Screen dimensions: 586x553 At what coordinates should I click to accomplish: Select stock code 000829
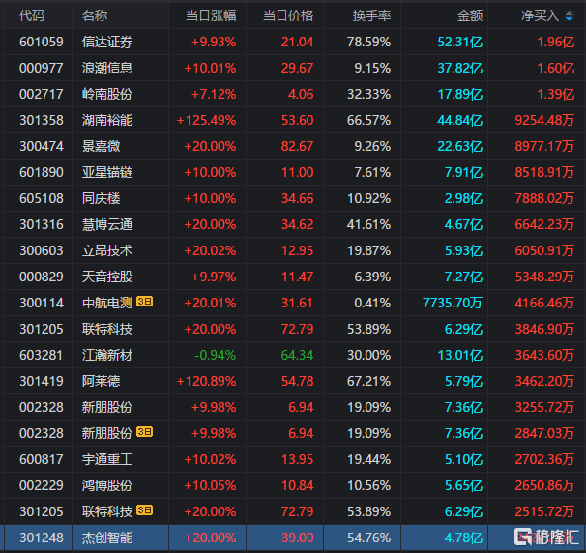click(42, 276)
